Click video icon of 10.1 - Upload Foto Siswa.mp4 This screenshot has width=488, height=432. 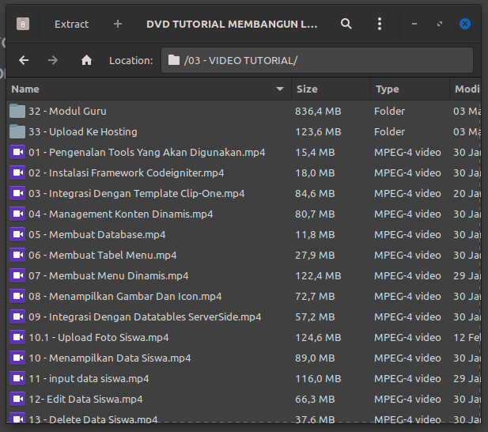tap(17, 337)
